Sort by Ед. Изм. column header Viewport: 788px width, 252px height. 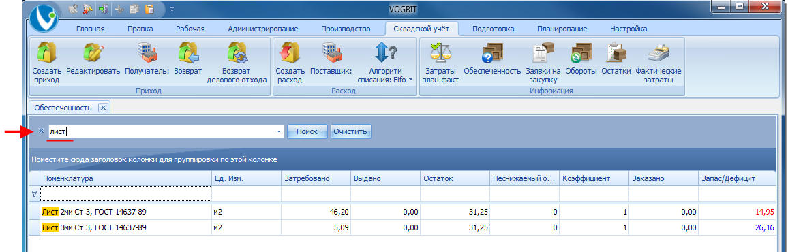[x=246, y=178]
